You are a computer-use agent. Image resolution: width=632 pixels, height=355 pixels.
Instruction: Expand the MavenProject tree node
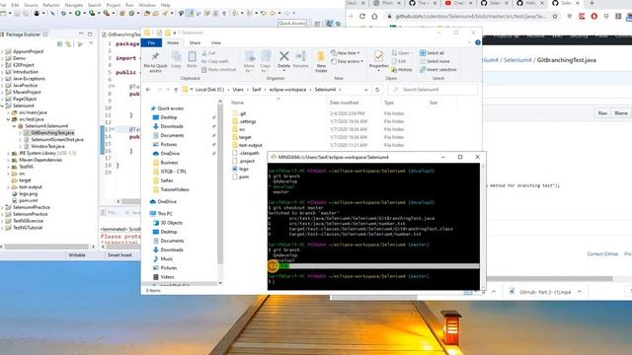click(x=3, y=92)
